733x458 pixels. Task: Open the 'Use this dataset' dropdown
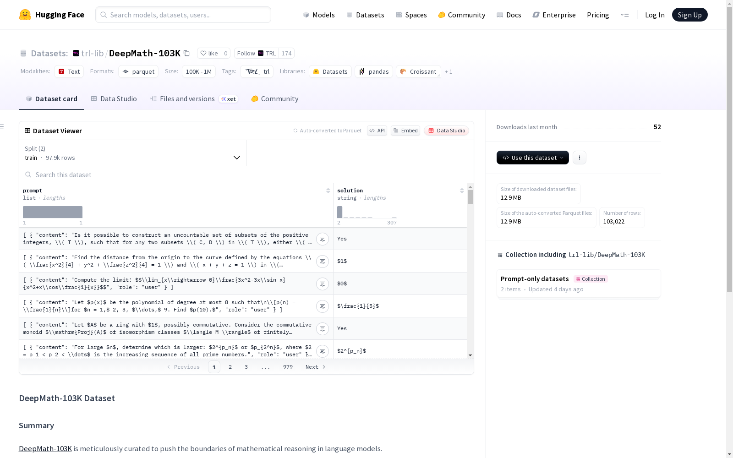533,158
